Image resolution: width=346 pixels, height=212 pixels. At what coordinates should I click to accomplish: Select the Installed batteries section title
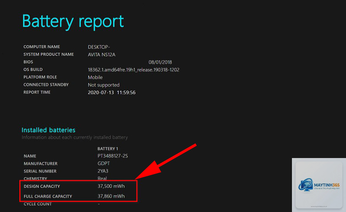(48, 130)
